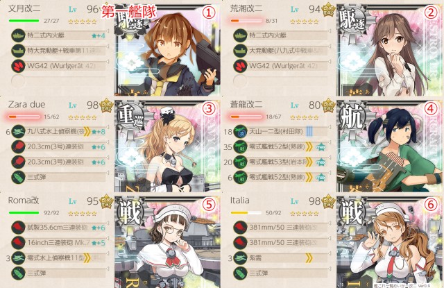
Task: Click Zara due's Type 98 recon seaplane icon
Action: (x=18, y=132)
